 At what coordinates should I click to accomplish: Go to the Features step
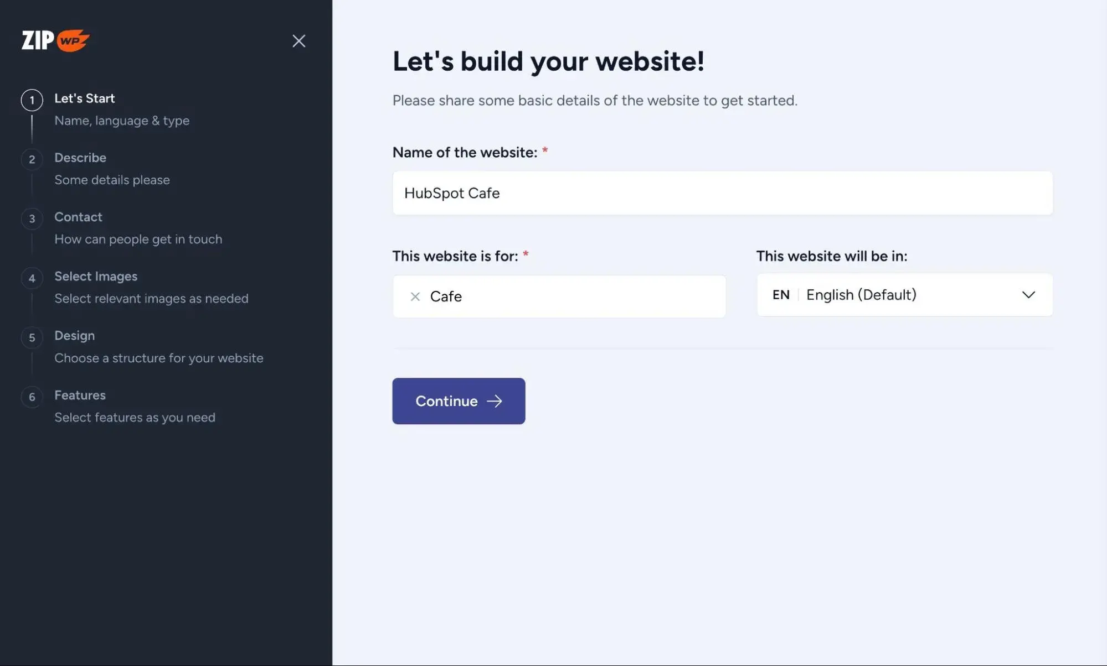[80, 395]
